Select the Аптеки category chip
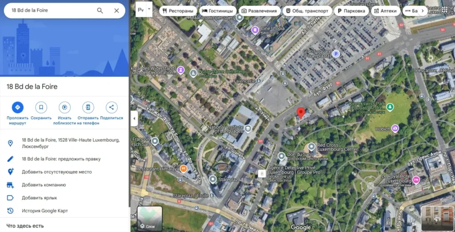The height and width of the screenshot is (232, 455). pyautogui.click(x=385, y=11)
